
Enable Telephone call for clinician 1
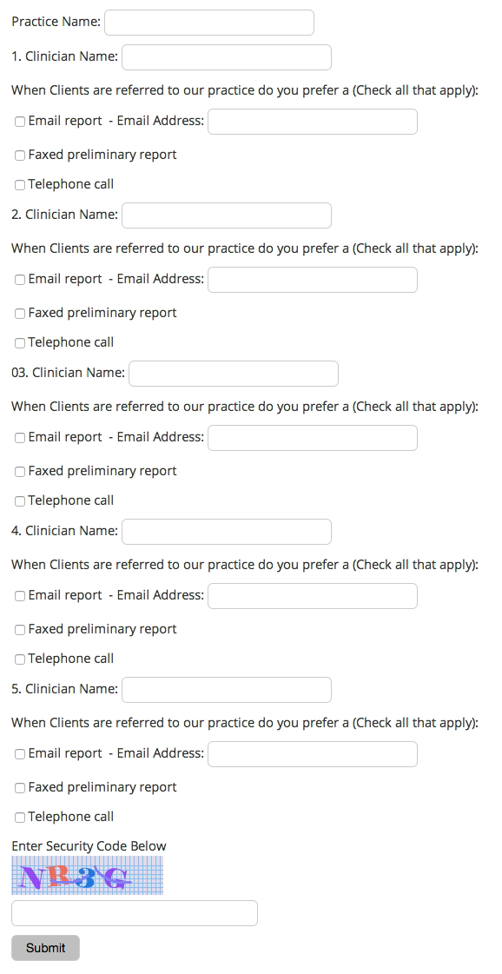click(x=20, y=184)
